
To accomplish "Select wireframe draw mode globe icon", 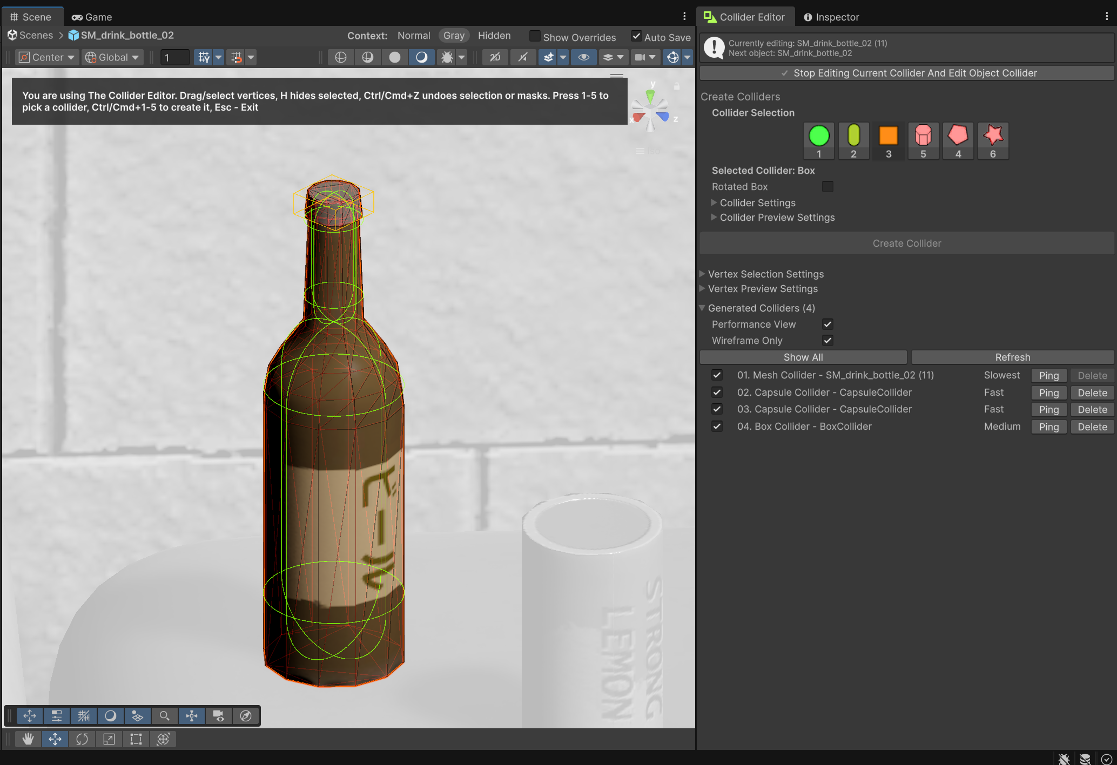I will [x=341, y=57].
